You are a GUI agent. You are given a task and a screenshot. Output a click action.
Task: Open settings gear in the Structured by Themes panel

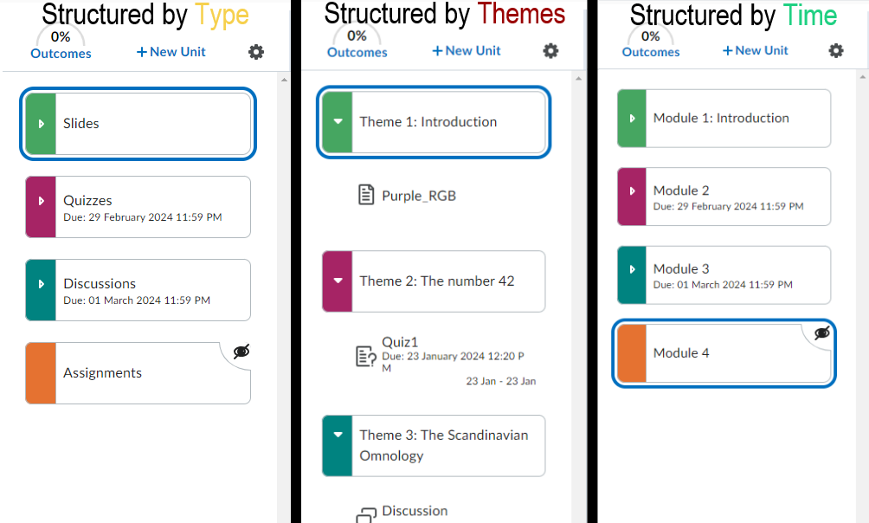point(550,51)
